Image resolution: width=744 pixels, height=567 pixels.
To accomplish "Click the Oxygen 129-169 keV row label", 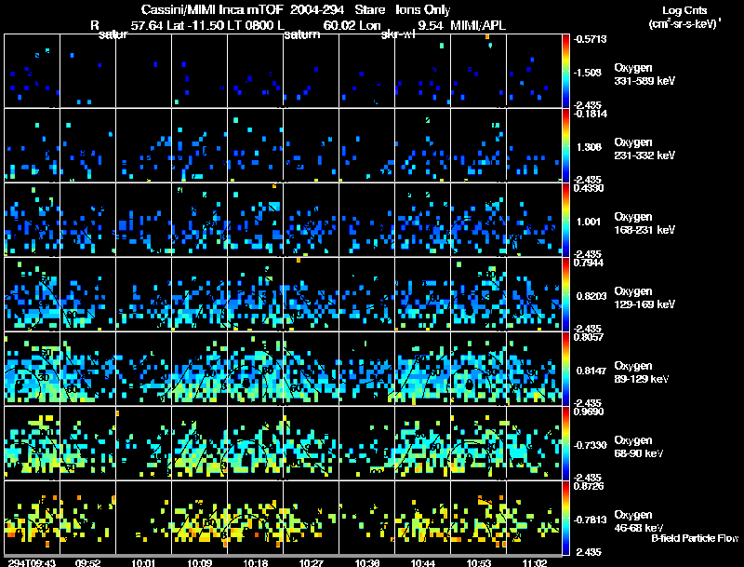I will tap(644, 298).
